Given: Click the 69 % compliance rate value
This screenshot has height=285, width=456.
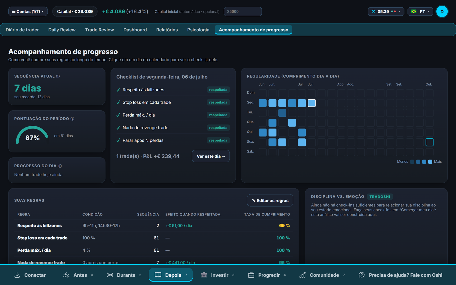Looking at the screenshot, I should point(284,226).
